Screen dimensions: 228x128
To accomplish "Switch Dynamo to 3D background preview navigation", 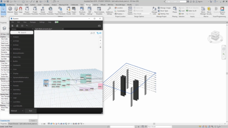I will (x=93, y=33).
